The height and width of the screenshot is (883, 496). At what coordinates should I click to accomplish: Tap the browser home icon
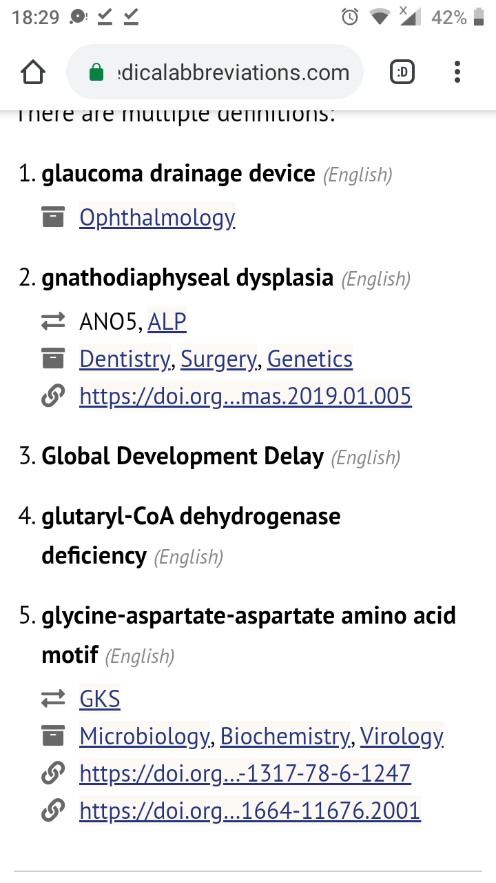pyautogui.click(x=33, y=72)
